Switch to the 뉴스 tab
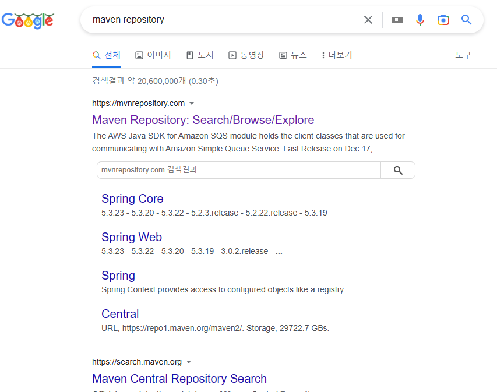Viewport: 497px width, 392px height. click(x=293, y=55)
